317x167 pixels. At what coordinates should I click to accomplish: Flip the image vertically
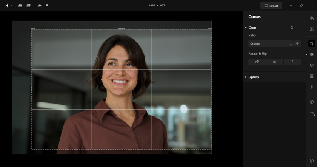point(292,62)
